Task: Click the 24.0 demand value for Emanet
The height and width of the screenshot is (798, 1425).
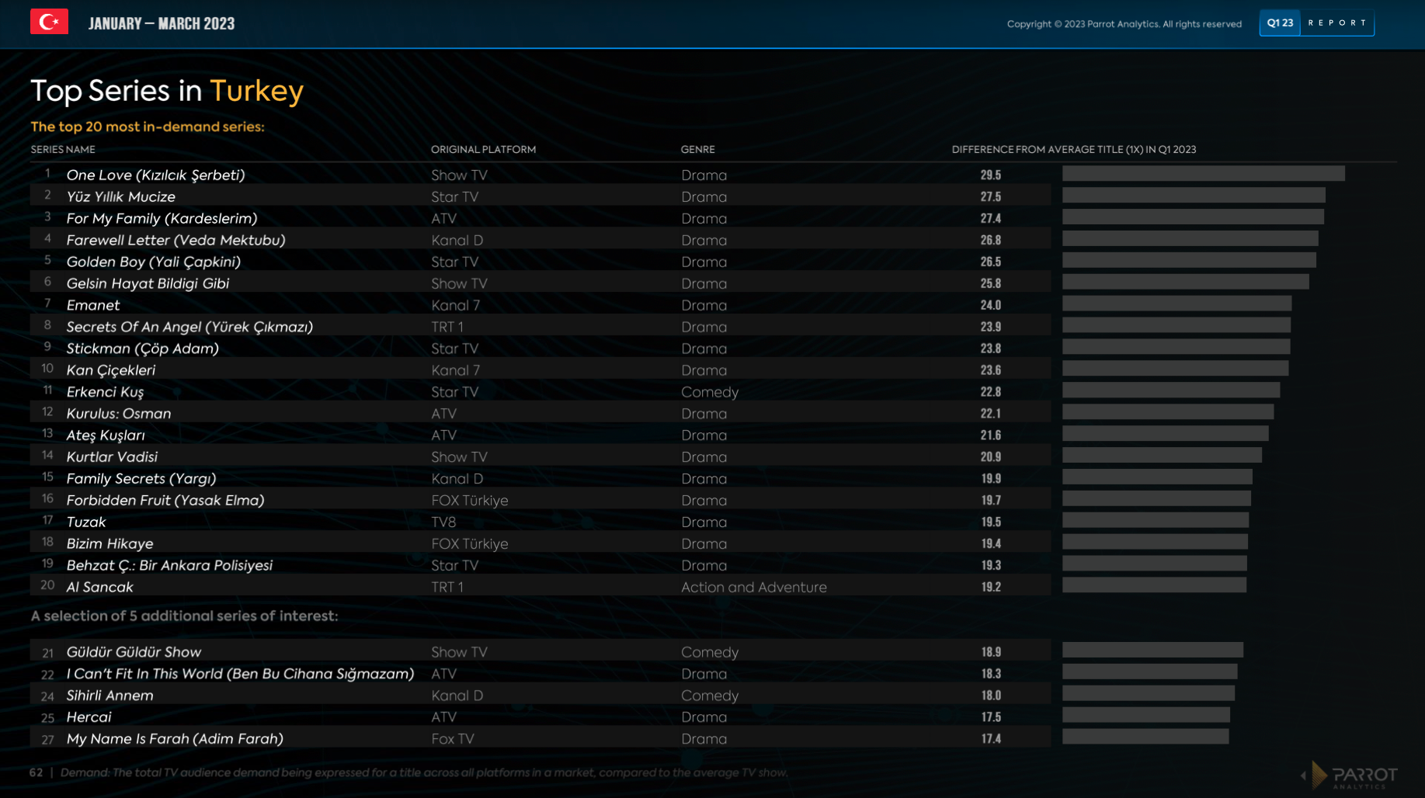Action: (x=991, y=306)
